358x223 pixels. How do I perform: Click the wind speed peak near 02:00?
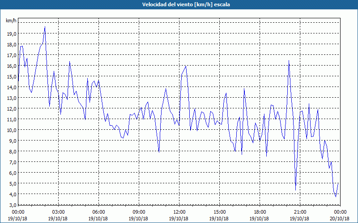point(45,27)
